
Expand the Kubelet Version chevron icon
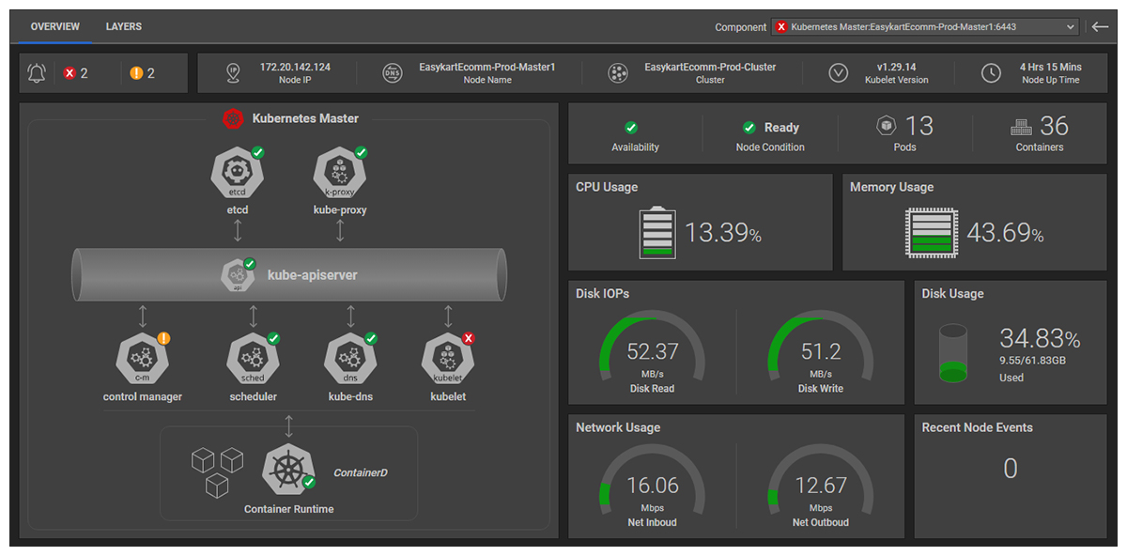point(839,73)
